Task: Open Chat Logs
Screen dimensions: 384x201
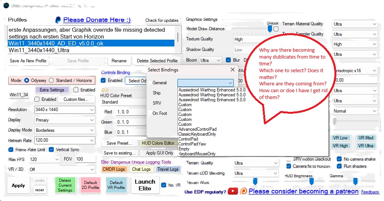Action: coord(141,169)
